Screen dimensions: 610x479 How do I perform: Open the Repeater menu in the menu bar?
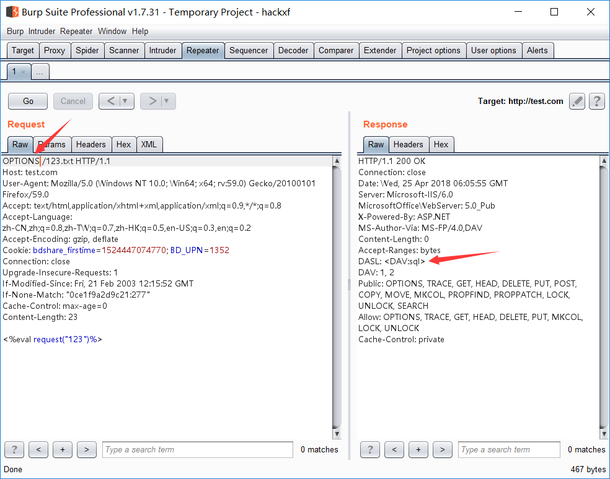point(76,31)
